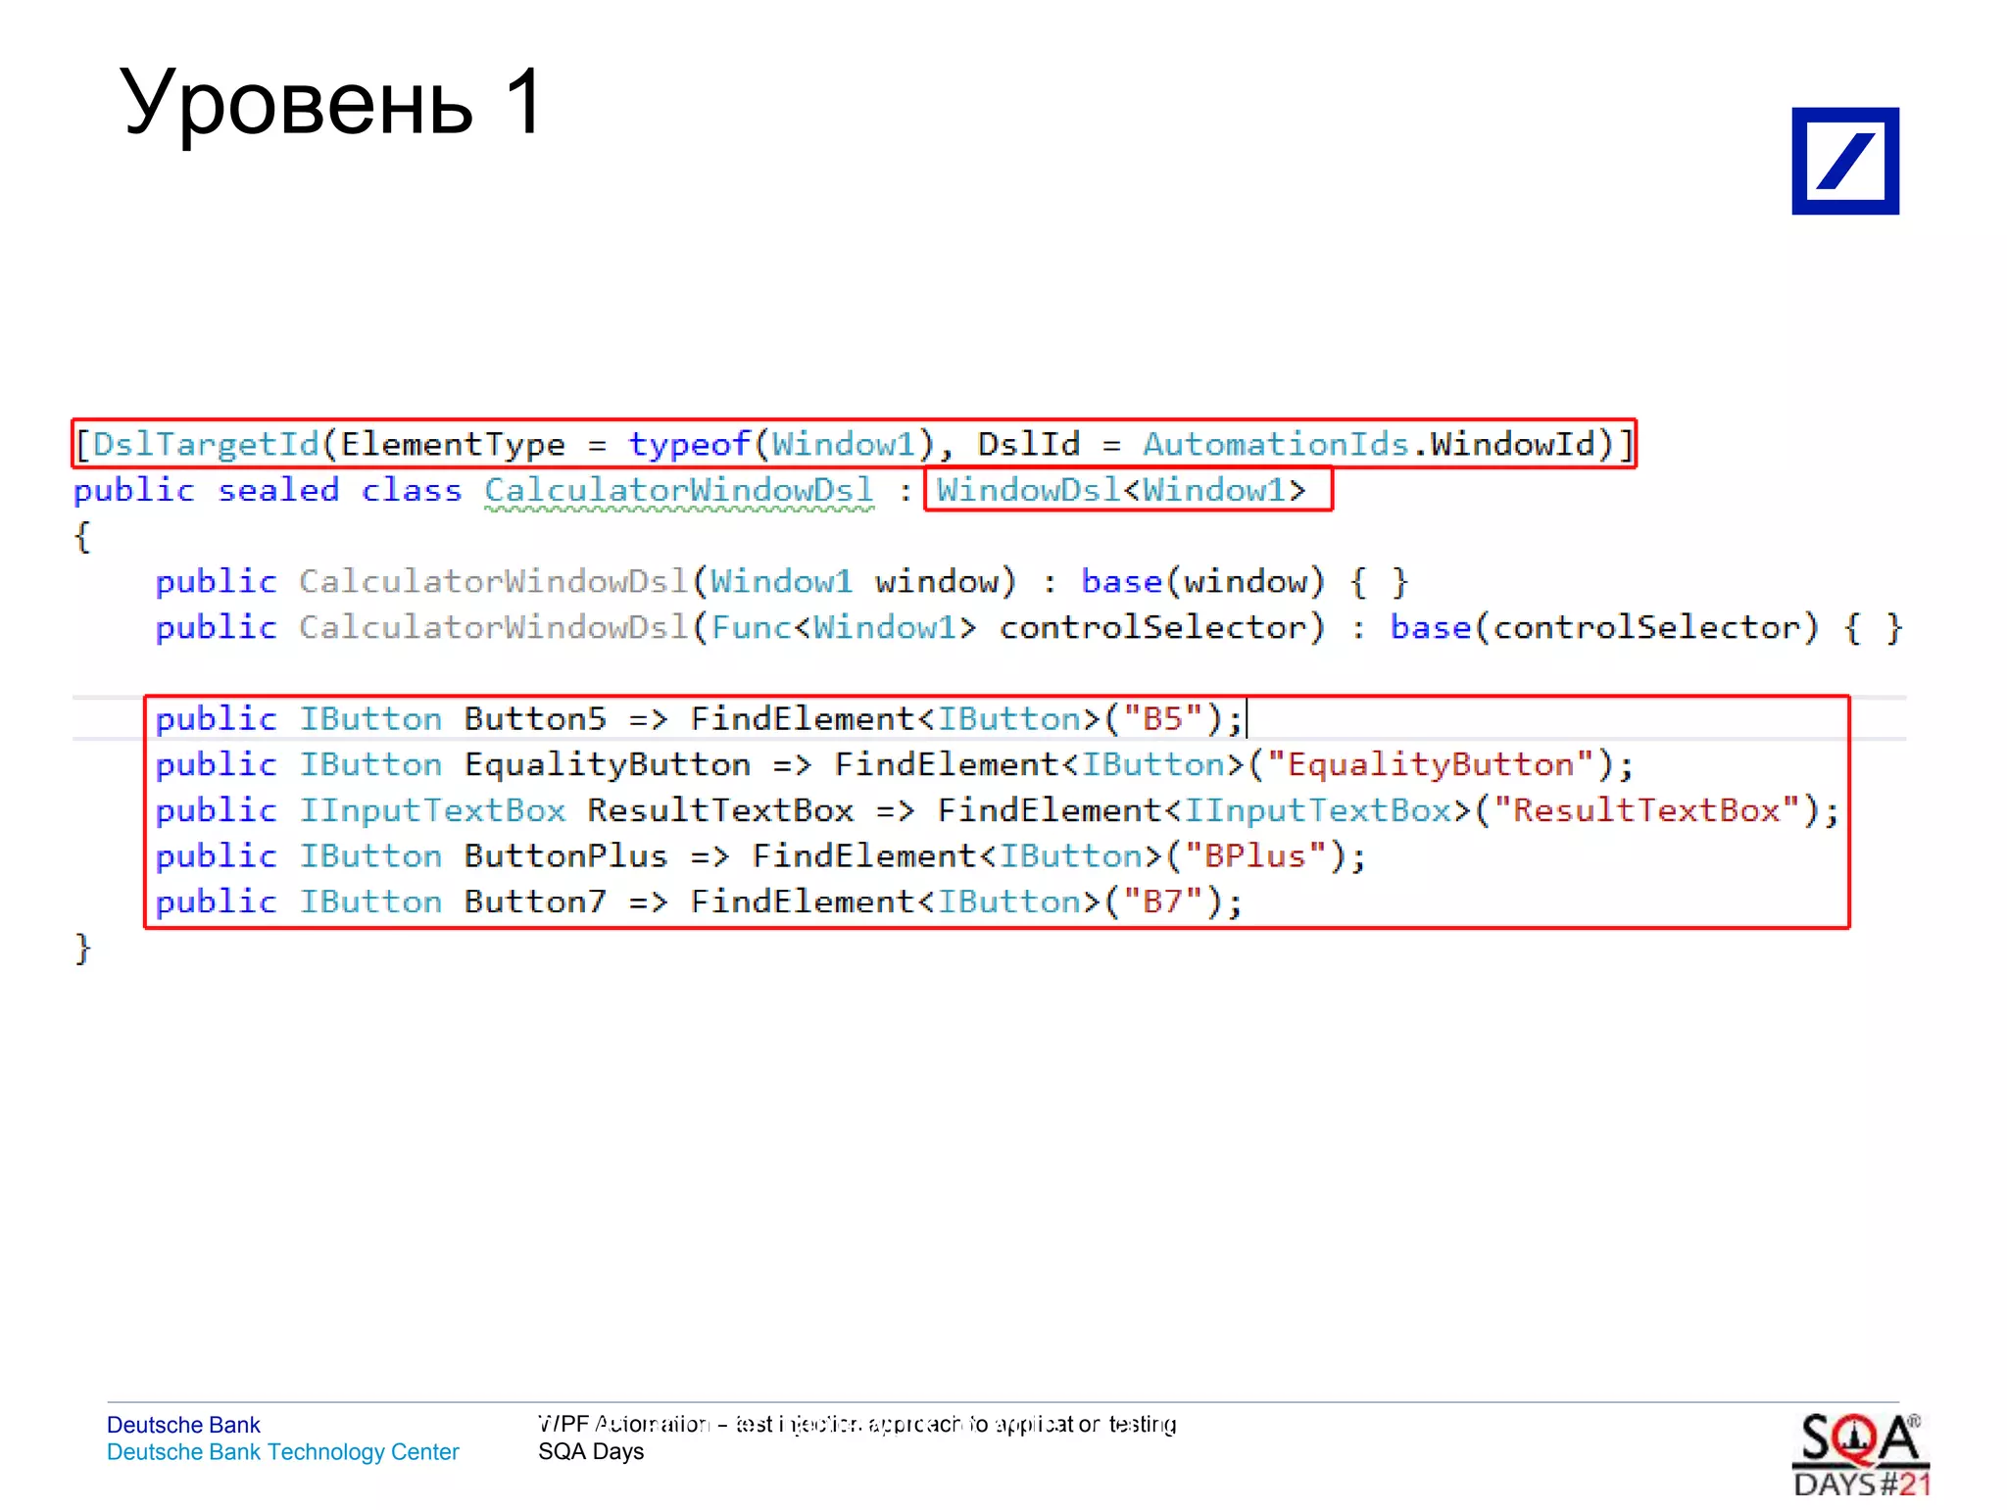This screenshot has height=1510, width=2007.
Task: Click the 'Button5' property line
Action: click(699, 719)
